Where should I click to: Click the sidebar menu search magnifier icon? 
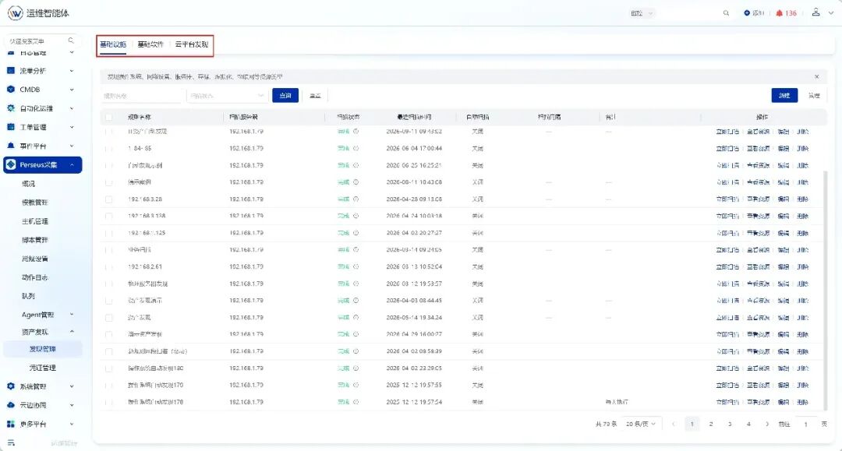coord(71,41)
